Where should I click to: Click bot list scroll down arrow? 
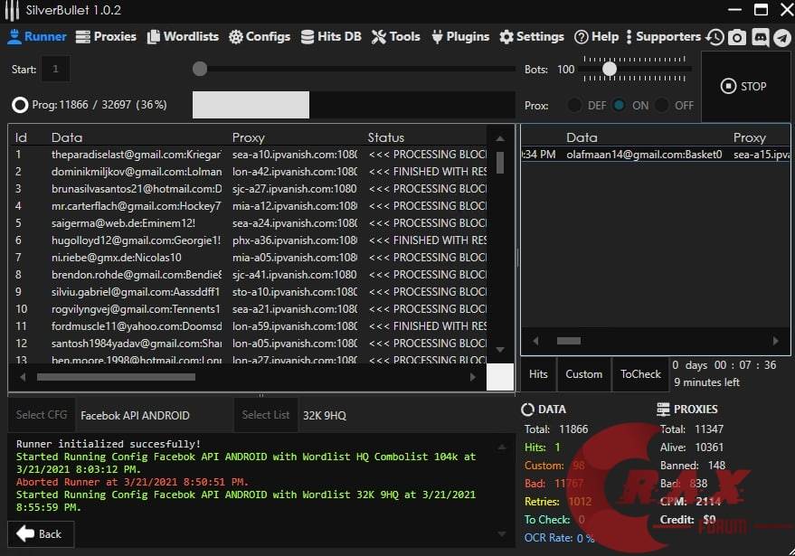(x=500, y=350)
